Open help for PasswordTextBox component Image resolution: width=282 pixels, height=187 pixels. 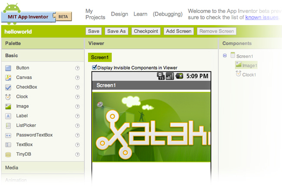[x=77, y=135]
